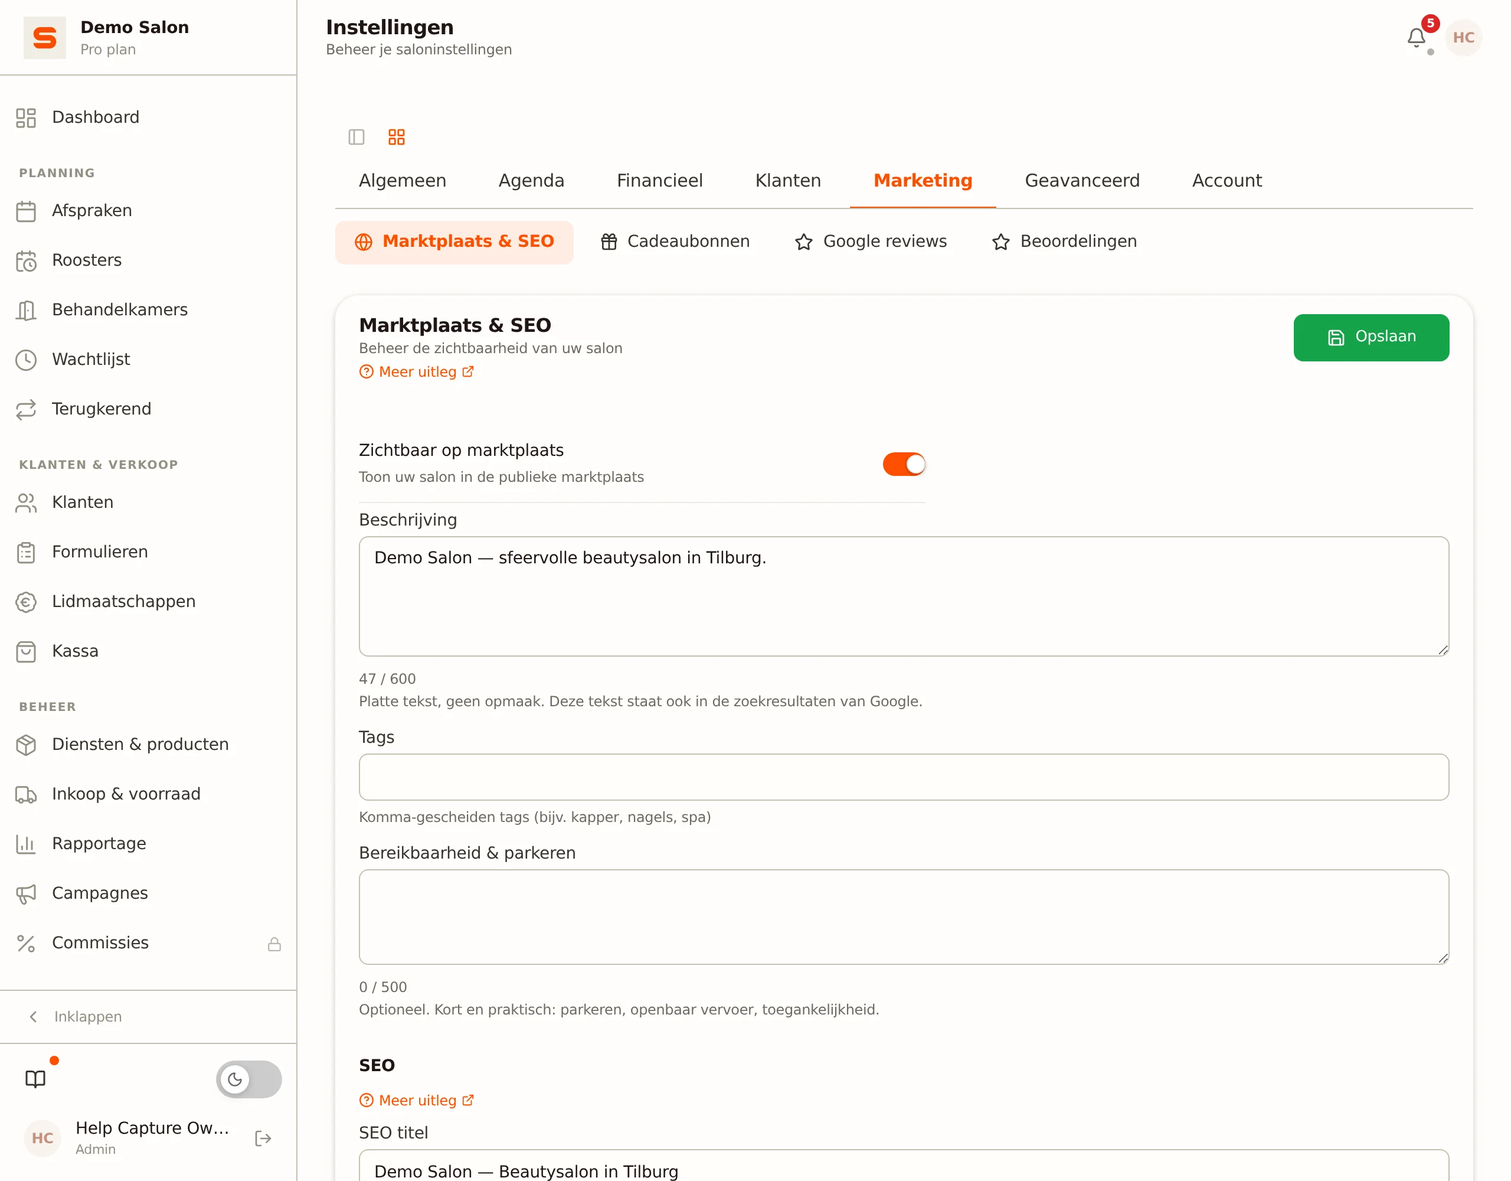Open the documentation book icon
The height and width of the screenshot is (1181, 1511).
pyautogui.click(x=35, y=1078)
